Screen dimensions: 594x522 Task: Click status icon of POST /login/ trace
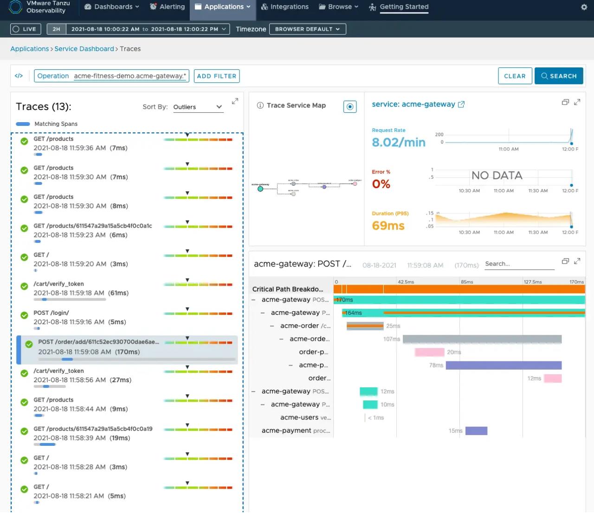[x=24, y=315]
